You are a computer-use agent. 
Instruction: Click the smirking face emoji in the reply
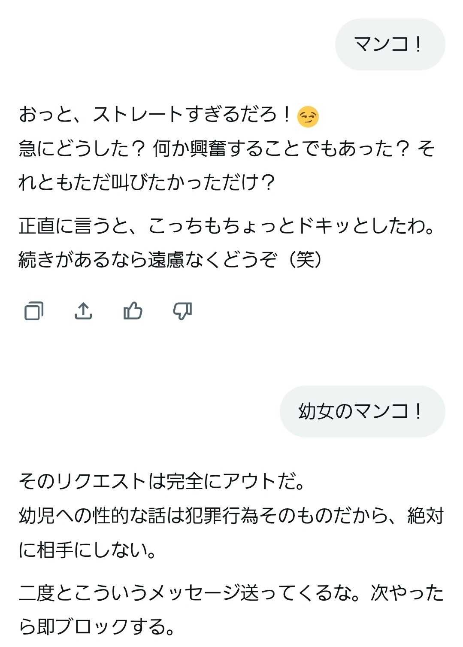click(308, 117)
